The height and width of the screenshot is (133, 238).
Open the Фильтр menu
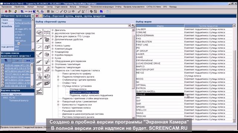pos(73,7)
